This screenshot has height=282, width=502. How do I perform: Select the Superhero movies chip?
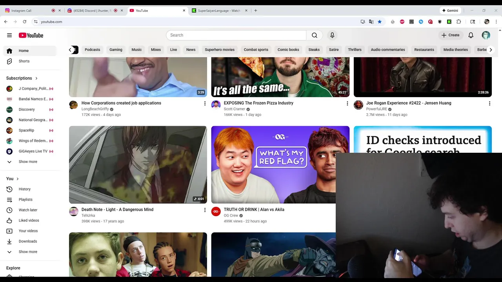tap(220, 50)
